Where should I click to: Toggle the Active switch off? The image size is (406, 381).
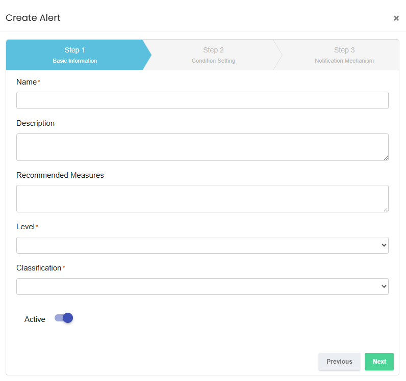coord(64,318)
